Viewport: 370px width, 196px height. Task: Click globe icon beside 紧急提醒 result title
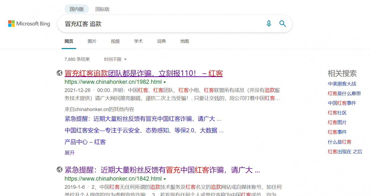pos(60,170)
